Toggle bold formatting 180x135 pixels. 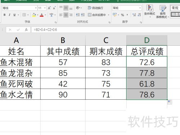pyautogui.click(x=5, y=15)
